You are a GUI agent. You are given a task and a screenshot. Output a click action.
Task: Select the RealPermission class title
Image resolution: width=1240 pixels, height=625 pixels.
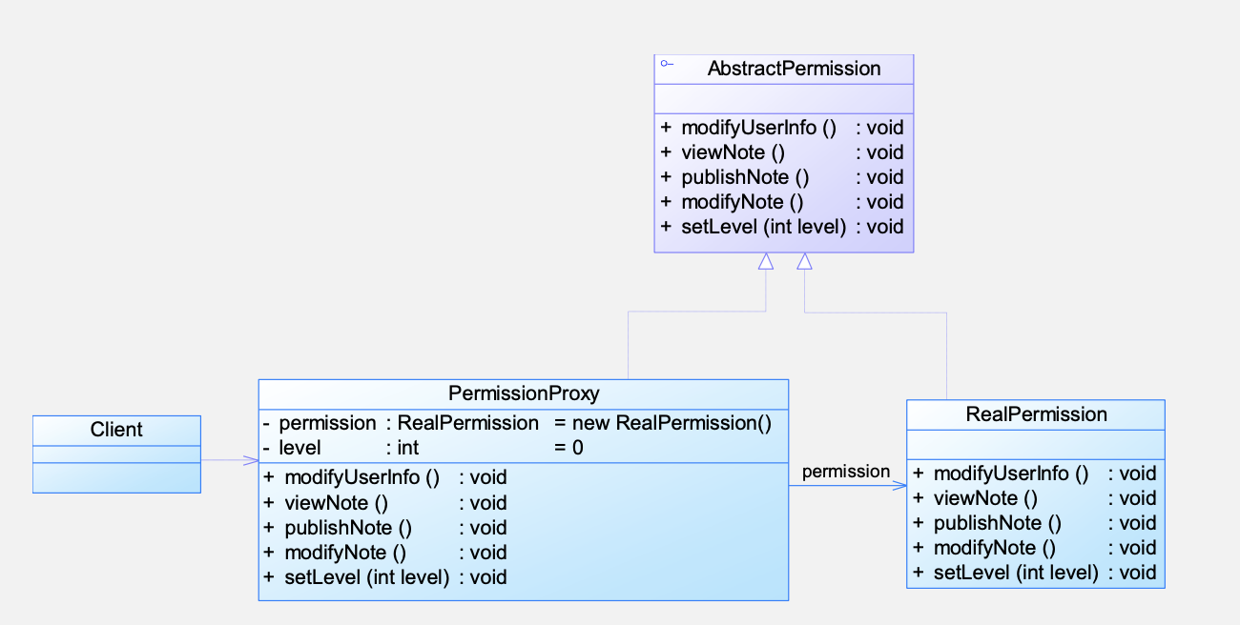coord(1036,414)
